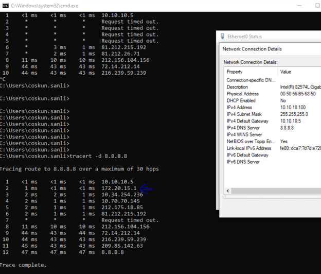Select NetBIOS over Tcpip row
The height and width of the screenshot is (274, 321).
coord(273,142)
